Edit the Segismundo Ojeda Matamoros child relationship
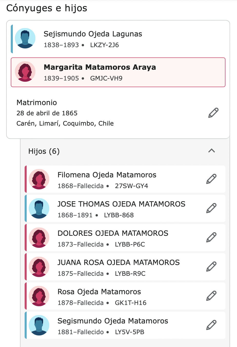Viewport: 237px width, 347px height. tap(211, 325)
